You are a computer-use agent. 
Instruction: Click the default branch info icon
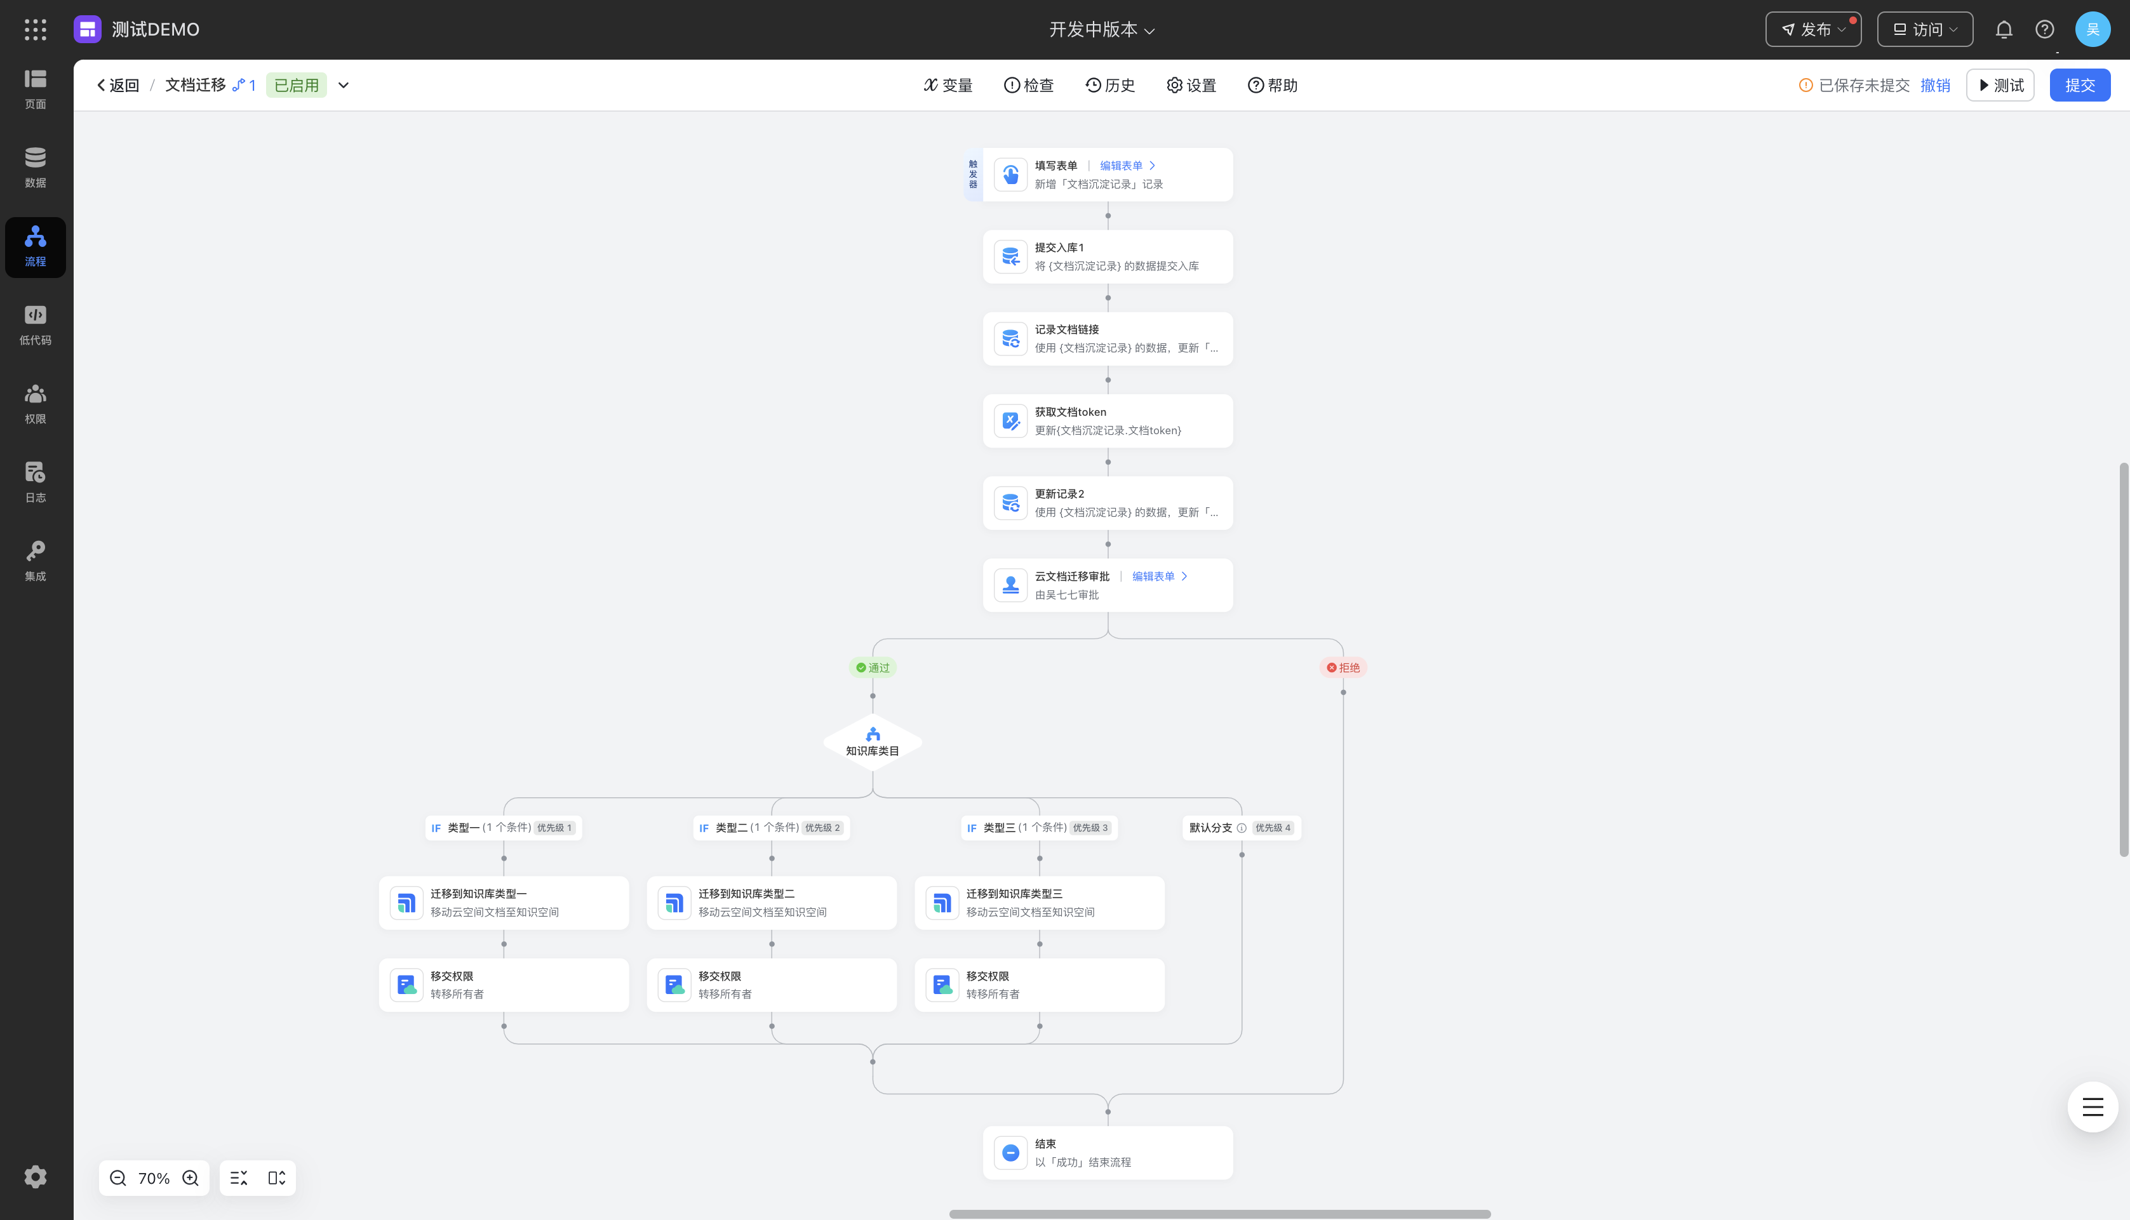point(1242,828)
